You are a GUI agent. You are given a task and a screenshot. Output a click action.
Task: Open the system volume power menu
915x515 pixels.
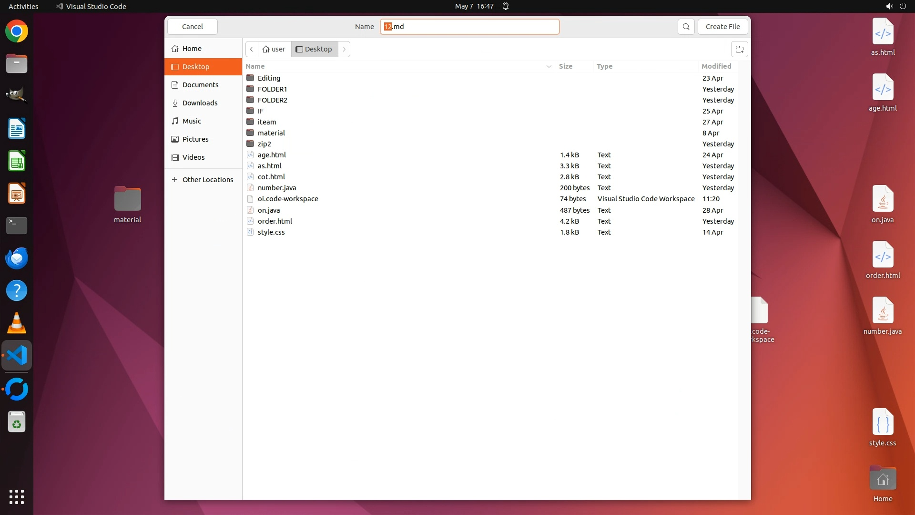pyautogui.click(x=895, y=6)
